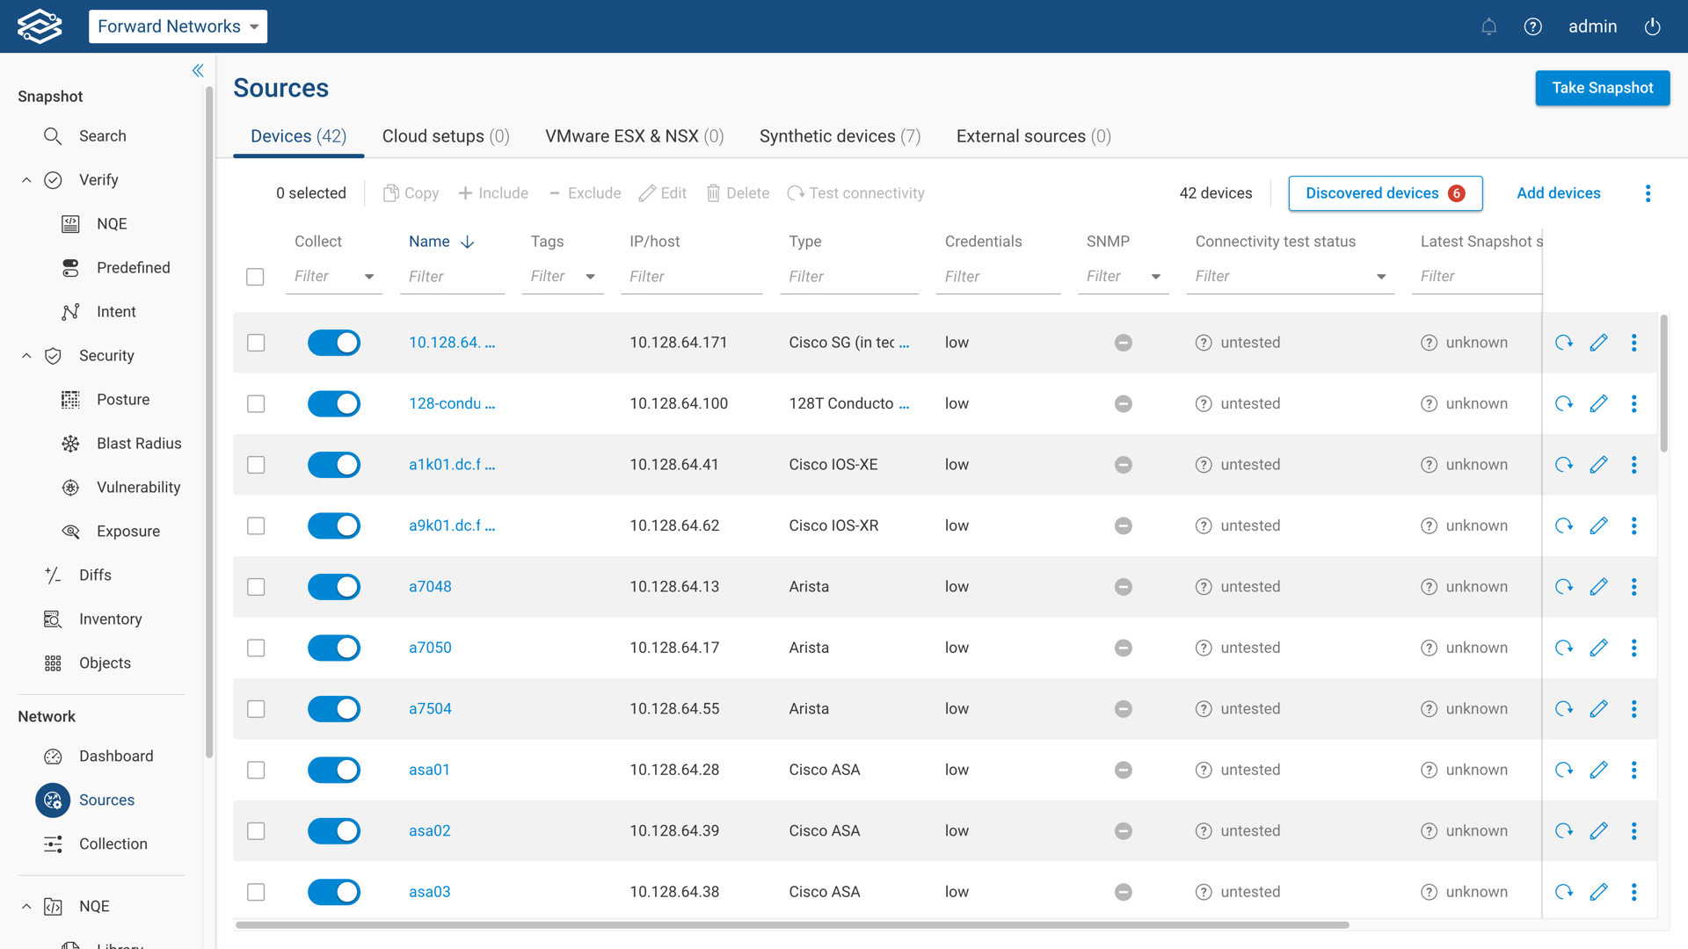Click the retry icon on the asa01 row
The width and height of the screenshot is (1688, 949).
point(1564,770)
